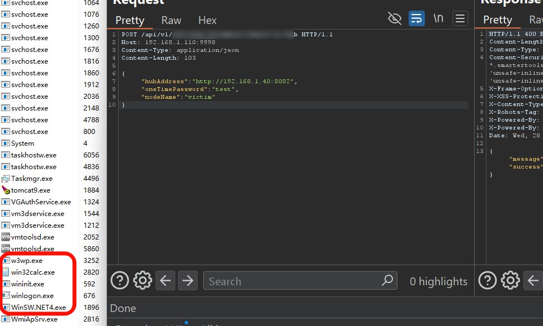
Task: Click the tomcat9.exe feather icon
Action: coord(6,190)
